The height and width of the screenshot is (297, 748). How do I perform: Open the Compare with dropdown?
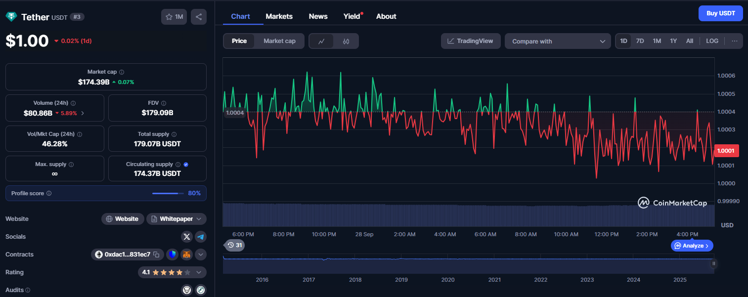point(558,41)
